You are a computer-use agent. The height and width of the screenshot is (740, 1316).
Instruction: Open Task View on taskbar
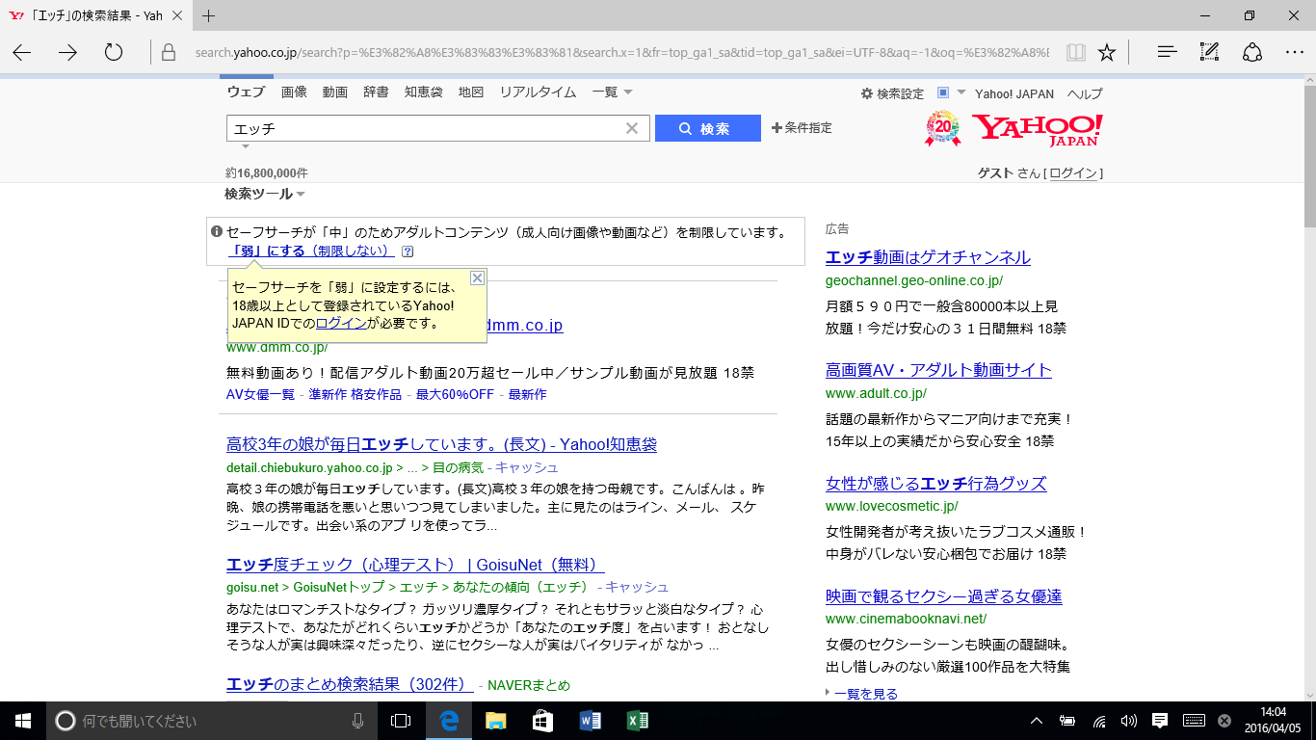click(401, 720)
